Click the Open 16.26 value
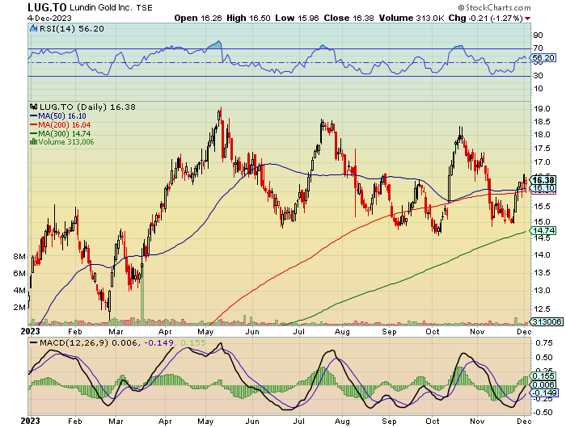The image size is (566, 428). tap(198, 18)
